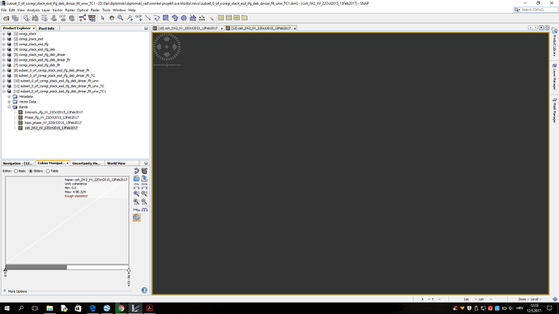
Task: Open the help icon in Colour Manipulation panel
Action: click(x=144, y=291)
